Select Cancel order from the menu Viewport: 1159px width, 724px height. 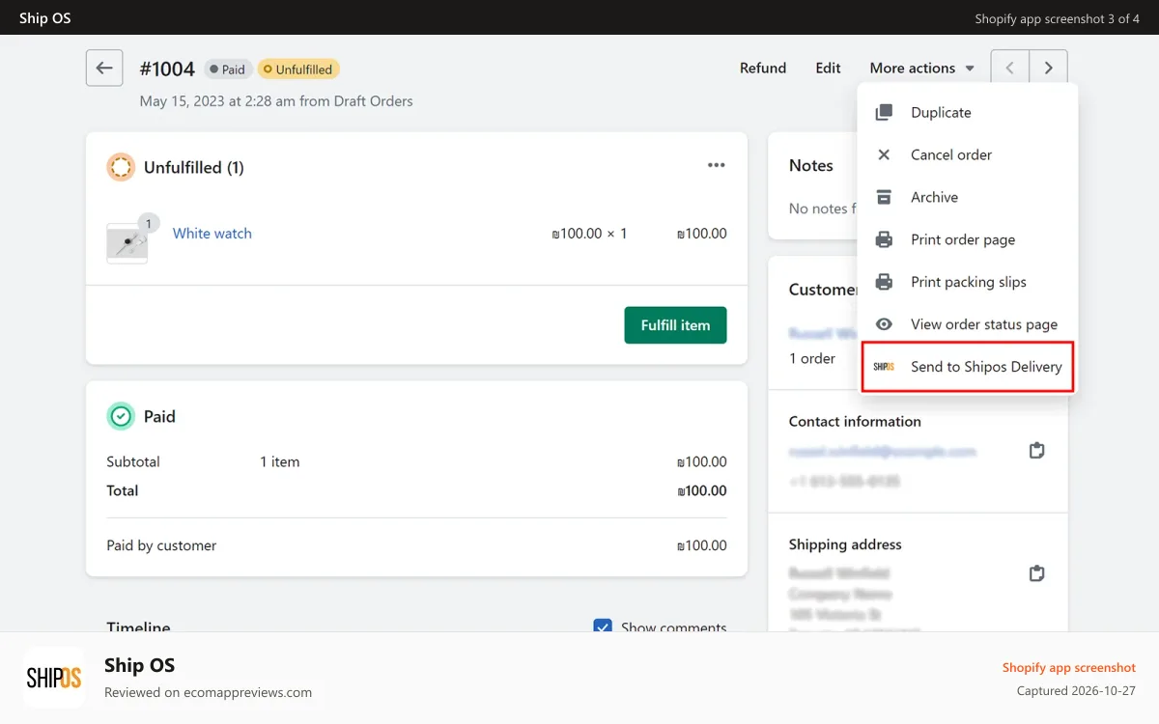(x=968, y=154)
